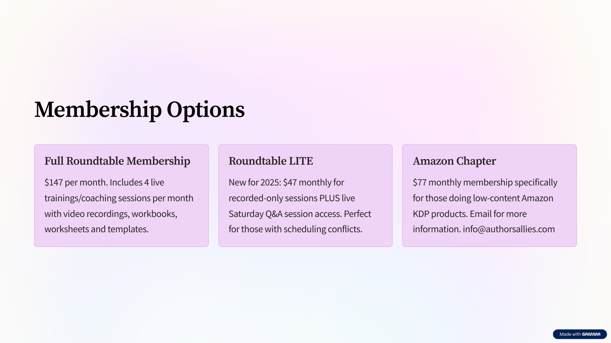Select the 'Amazon Chapter' card heading
The height and width of the screenshot is (343, 611).
click(x=454, y=161)
